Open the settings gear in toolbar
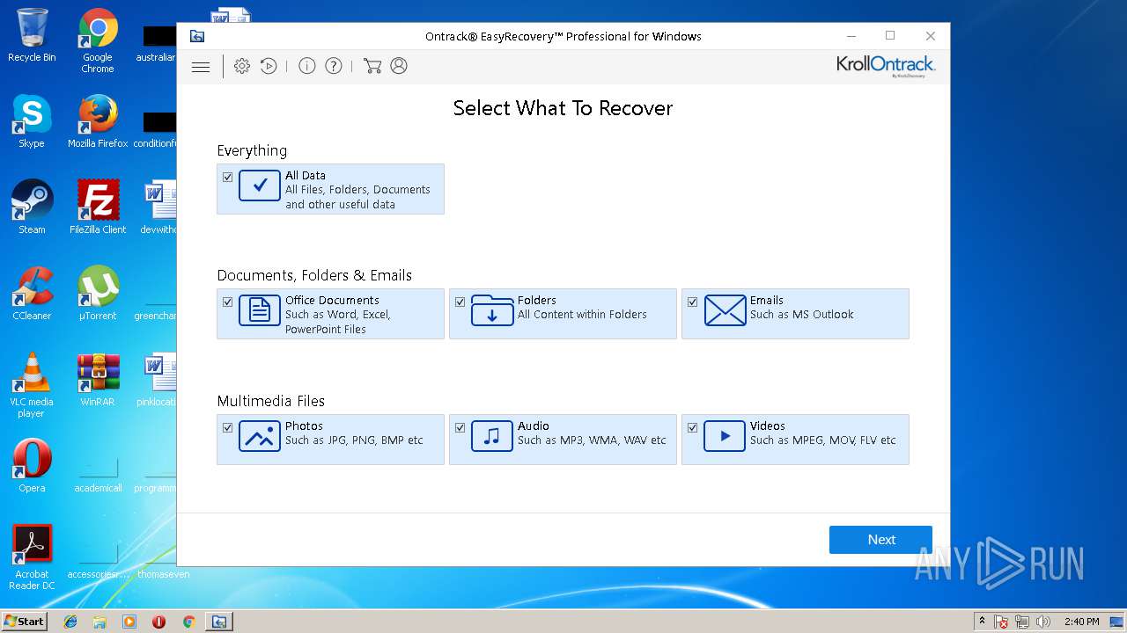The image size is (1127, 633). pos(242,66)
